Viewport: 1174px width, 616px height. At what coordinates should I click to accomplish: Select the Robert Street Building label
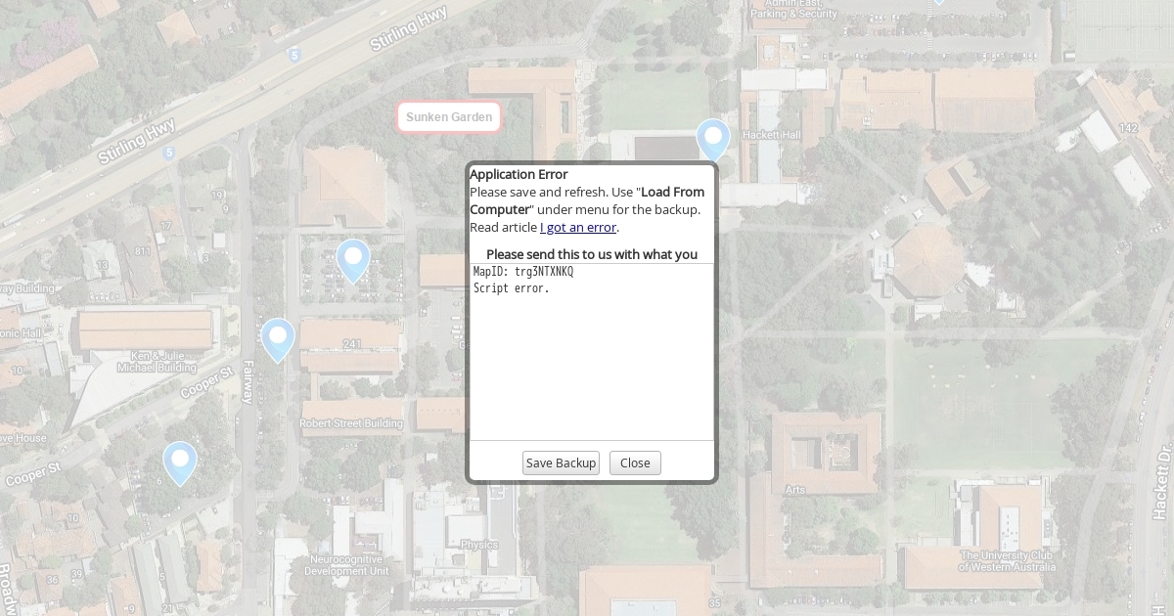tap(351, 423)
